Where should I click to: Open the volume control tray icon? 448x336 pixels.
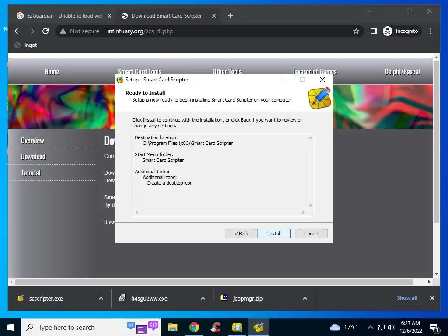point(391,327)
